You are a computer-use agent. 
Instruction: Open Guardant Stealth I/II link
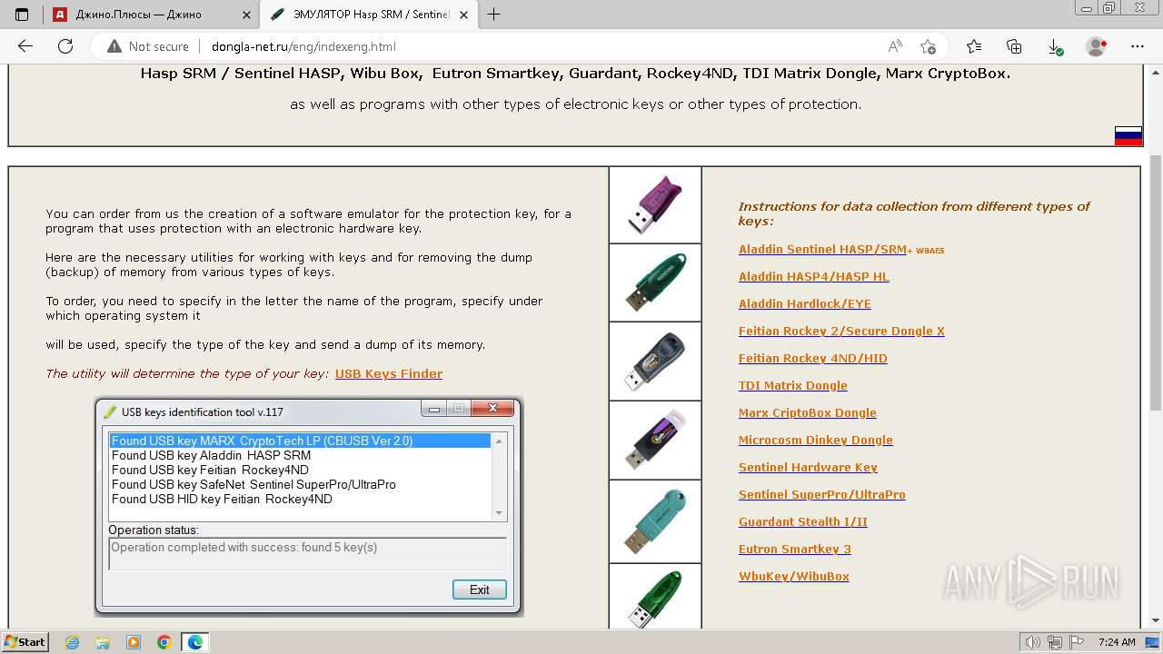click(803, 522)
